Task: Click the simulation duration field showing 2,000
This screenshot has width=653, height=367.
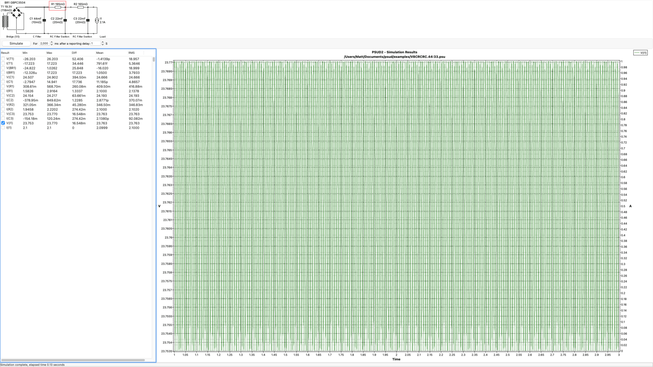Action: click(44, 43)
